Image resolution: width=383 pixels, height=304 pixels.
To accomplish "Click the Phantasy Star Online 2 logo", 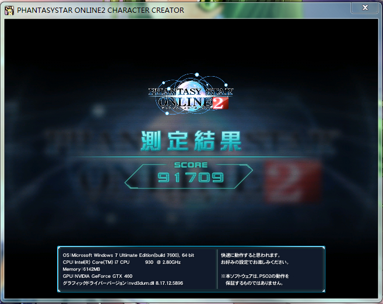I will click(191, 94).
